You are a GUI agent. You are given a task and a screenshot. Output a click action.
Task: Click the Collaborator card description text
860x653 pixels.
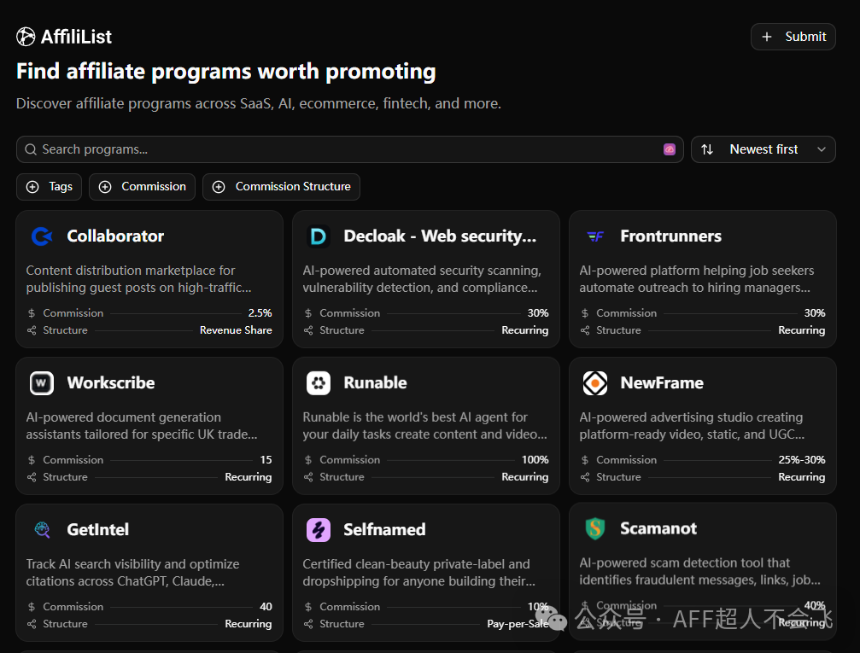tap(138, 279)
